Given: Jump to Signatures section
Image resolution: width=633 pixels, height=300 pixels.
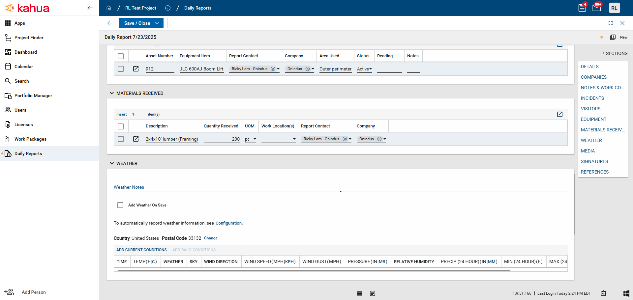Looking at the screenshot, I should pyautogui.click(x=594, y=161).
